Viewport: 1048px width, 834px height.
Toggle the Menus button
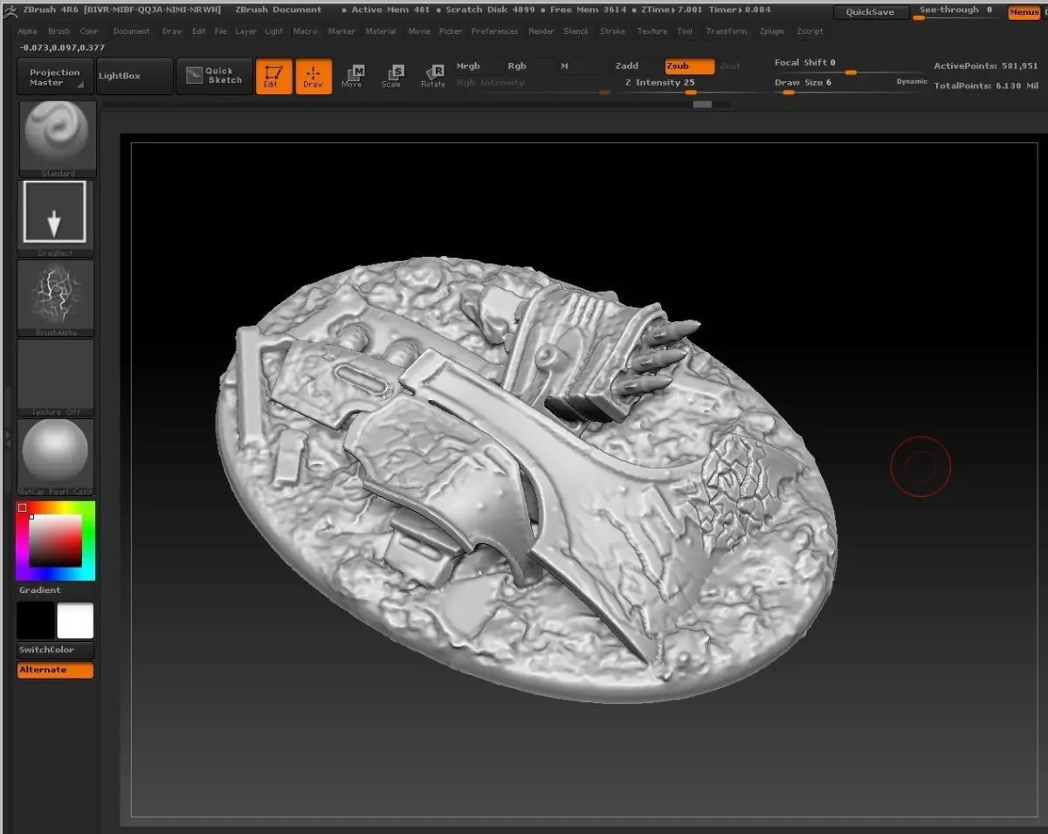click(1024, 12)
